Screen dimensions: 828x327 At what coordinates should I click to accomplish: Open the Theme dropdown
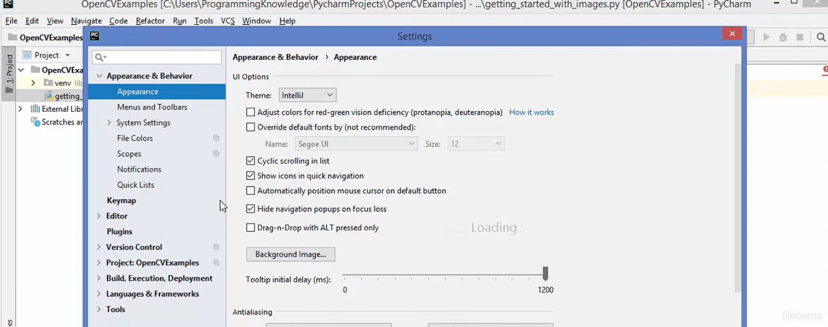(x=307, y=95)
